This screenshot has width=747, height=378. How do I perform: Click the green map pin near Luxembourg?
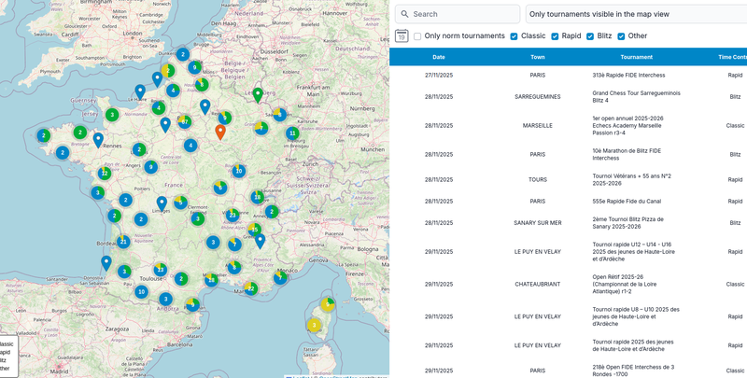[258, 94]
